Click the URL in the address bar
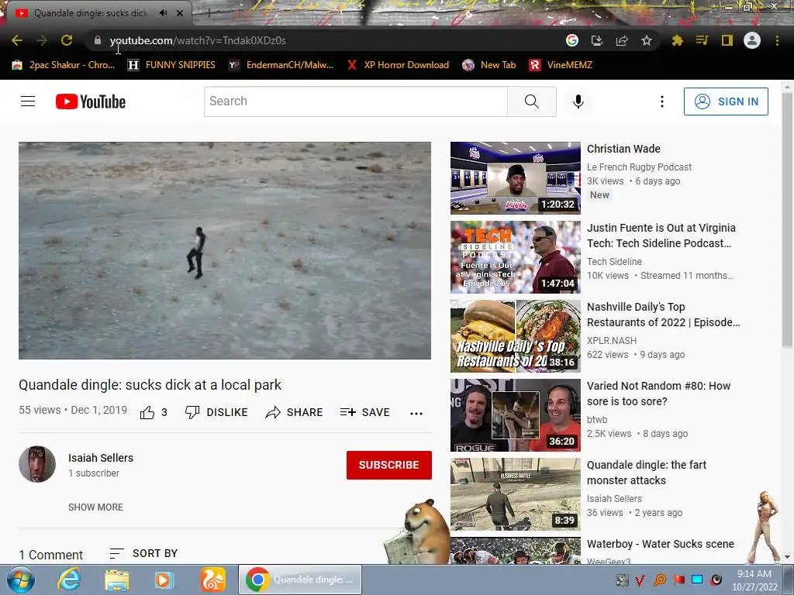 (198, 40)
